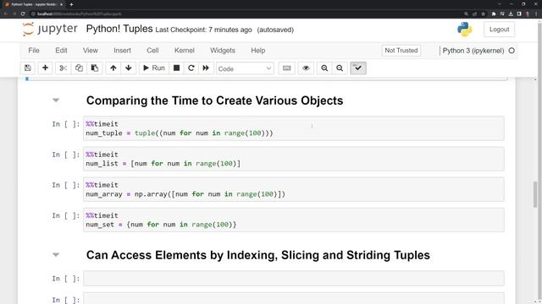Move the selected cell down
The height and width of the screenshot is (304, 542).
click(128, 68)
